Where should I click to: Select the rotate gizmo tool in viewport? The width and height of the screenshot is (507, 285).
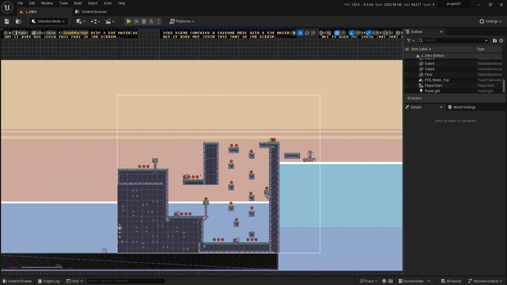(x=307, y=33)
